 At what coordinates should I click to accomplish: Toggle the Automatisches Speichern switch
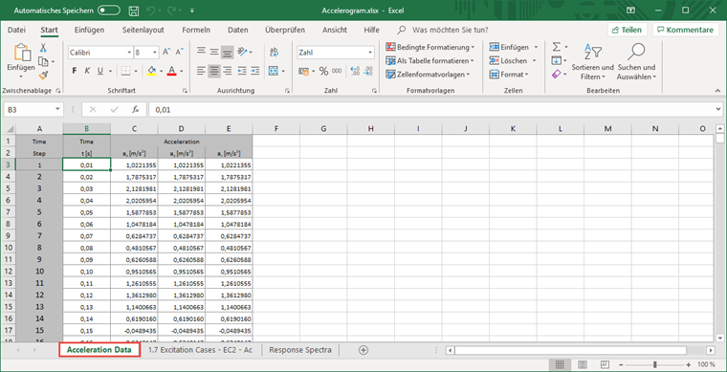pyautogui.click(x=108, y=11)
